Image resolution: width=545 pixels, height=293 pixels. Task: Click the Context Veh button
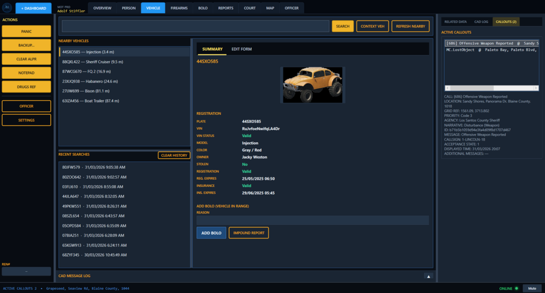[x=372, y=26]
